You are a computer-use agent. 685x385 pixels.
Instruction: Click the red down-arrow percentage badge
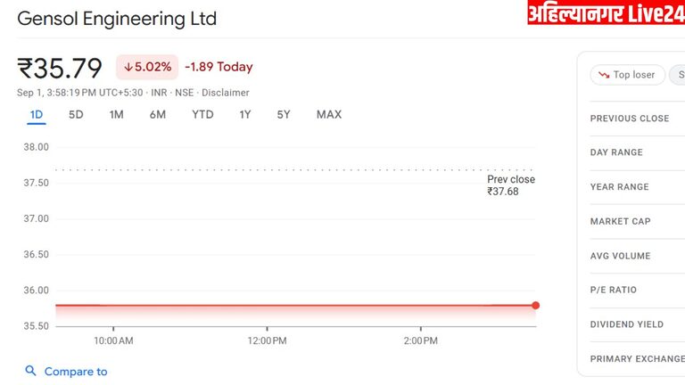(147, 67)
